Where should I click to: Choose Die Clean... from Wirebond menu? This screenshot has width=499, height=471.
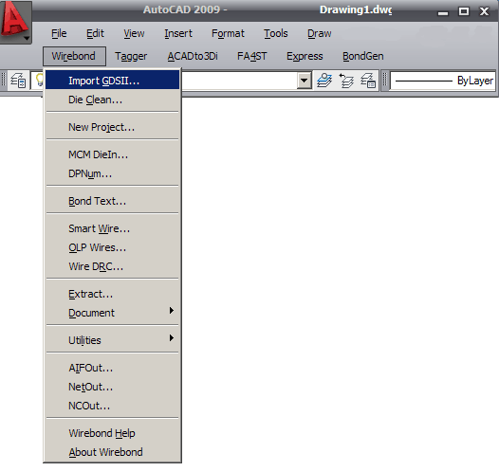(x=112, y=100)
